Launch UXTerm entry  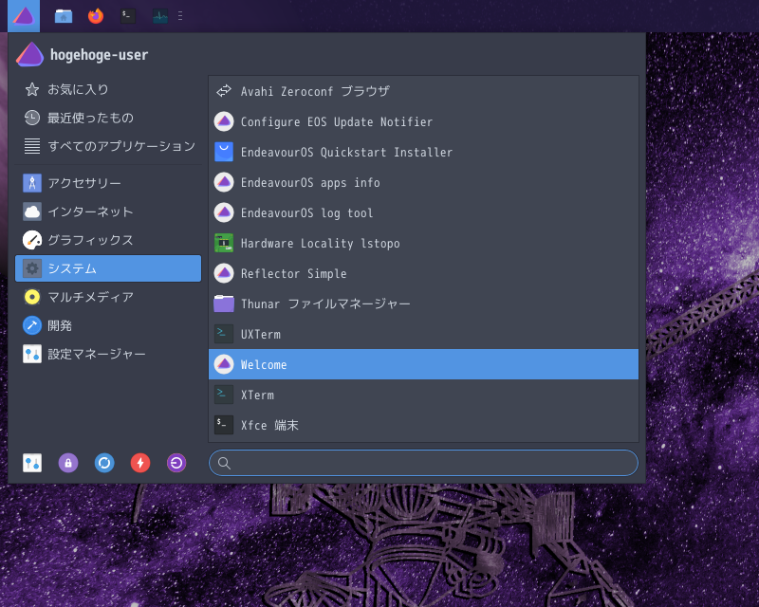click(423, 334)
